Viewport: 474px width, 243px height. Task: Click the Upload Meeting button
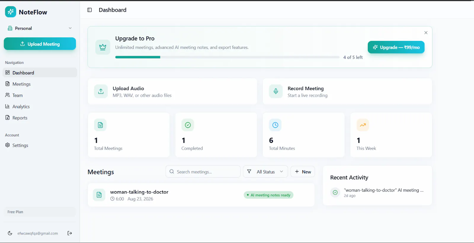point(40,44)
